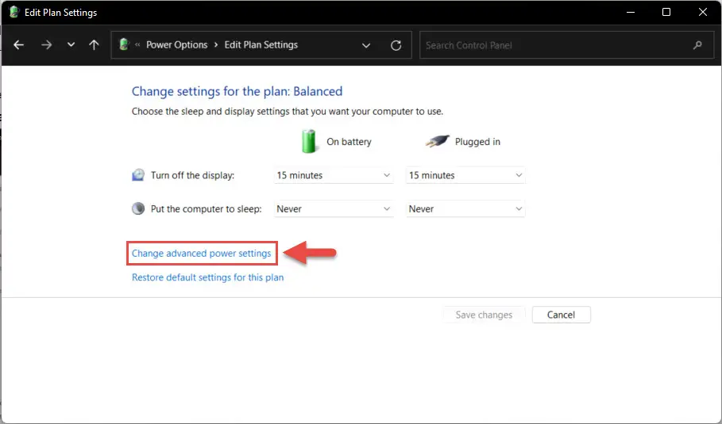722x424 pixels.
Task: Click the Cancel button
Action: (x=562, y=315)
